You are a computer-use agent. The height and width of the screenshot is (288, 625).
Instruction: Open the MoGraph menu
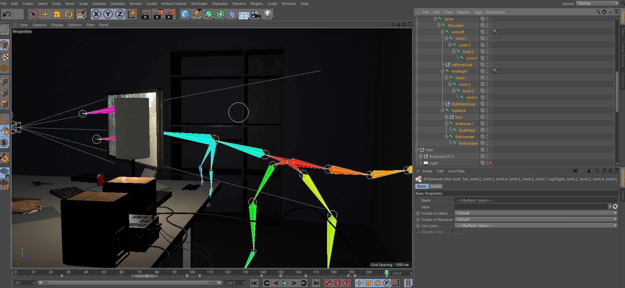199,4
